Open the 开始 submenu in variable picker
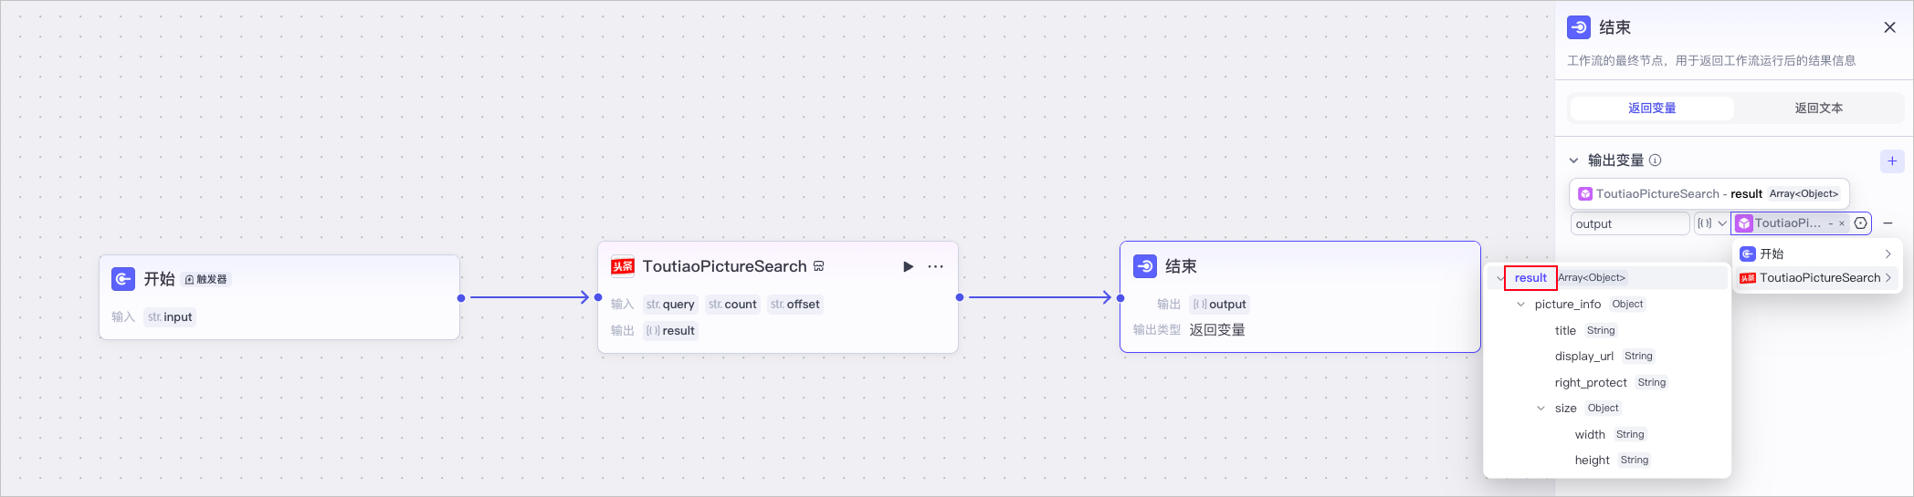Screen dimensions: 1914x497 pyautogui.click(x=1816, y=254)
